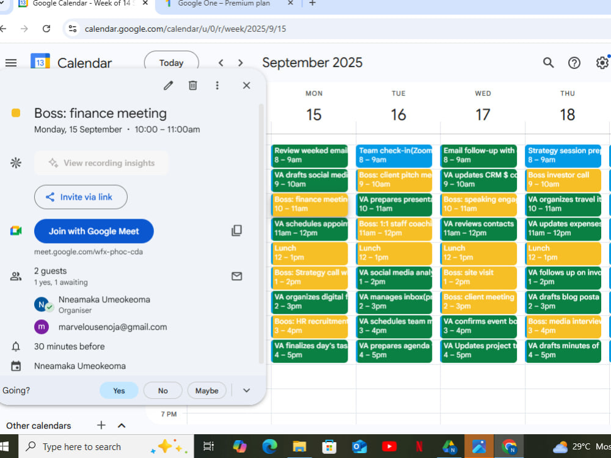Image resolution: width=611 pixels, height=458 pixels.
Task: Click the event popup scrollbar
Action: tap(262, 234)
